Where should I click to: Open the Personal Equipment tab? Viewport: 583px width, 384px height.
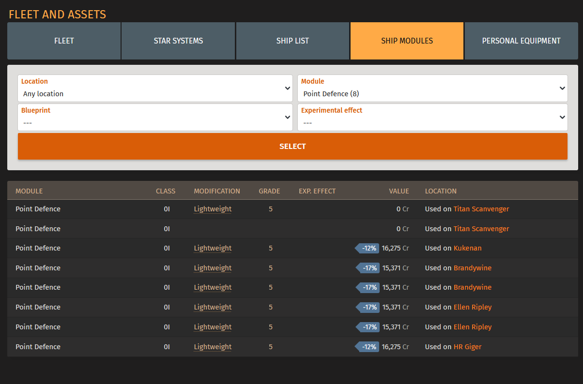521,41
